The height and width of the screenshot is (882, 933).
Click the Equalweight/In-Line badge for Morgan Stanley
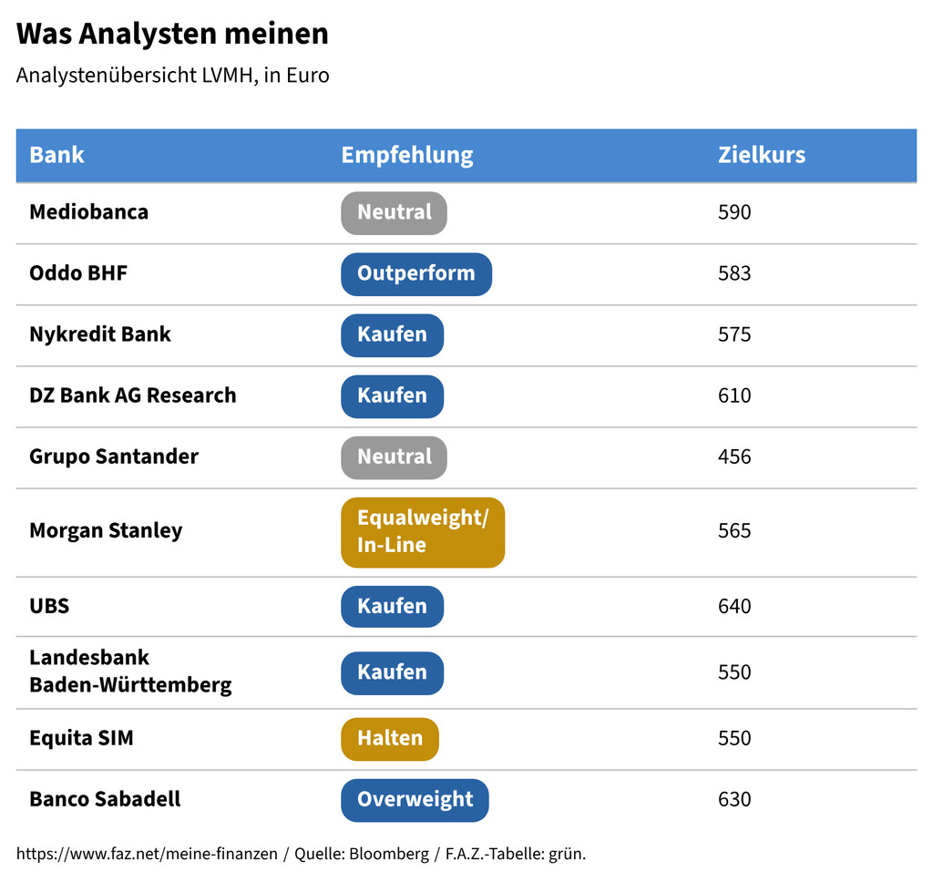point(422,531)
